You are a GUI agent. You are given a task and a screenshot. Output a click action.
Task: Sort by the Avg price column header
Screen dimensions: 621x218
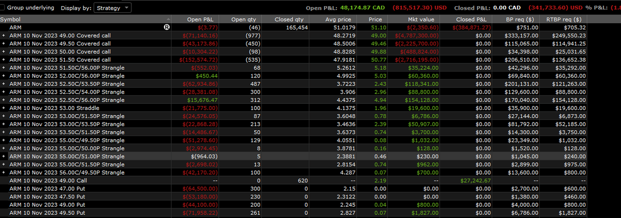click(334, 19)
